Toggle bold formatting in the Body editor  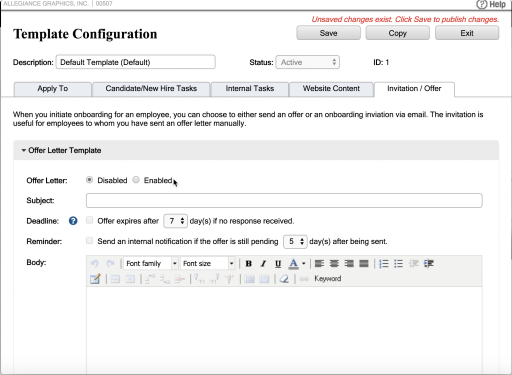point(247,263)
